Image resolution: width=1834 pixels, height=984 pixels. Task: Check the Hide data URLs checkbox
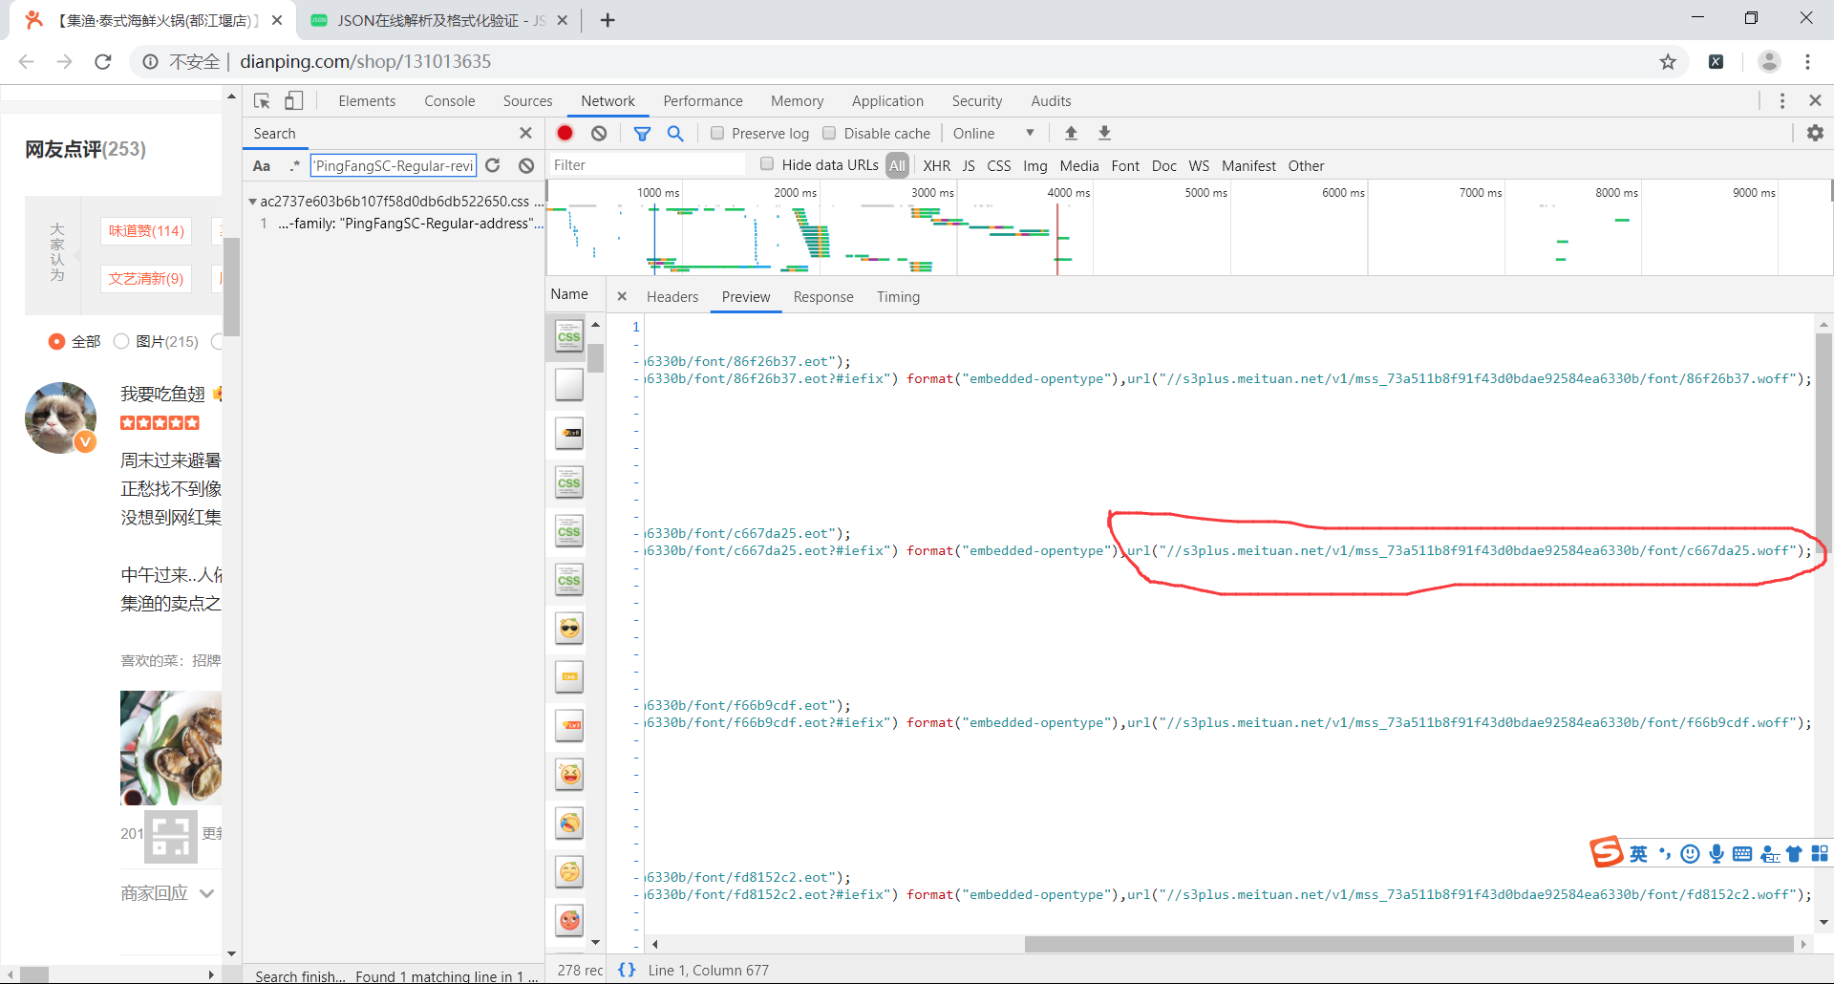tap(767, 164)
